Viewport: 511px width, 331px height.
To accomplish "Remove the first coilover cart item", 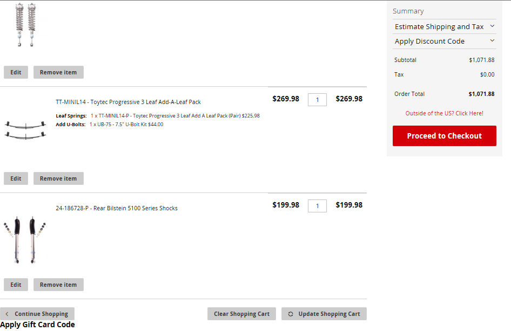I will point(58,72).
